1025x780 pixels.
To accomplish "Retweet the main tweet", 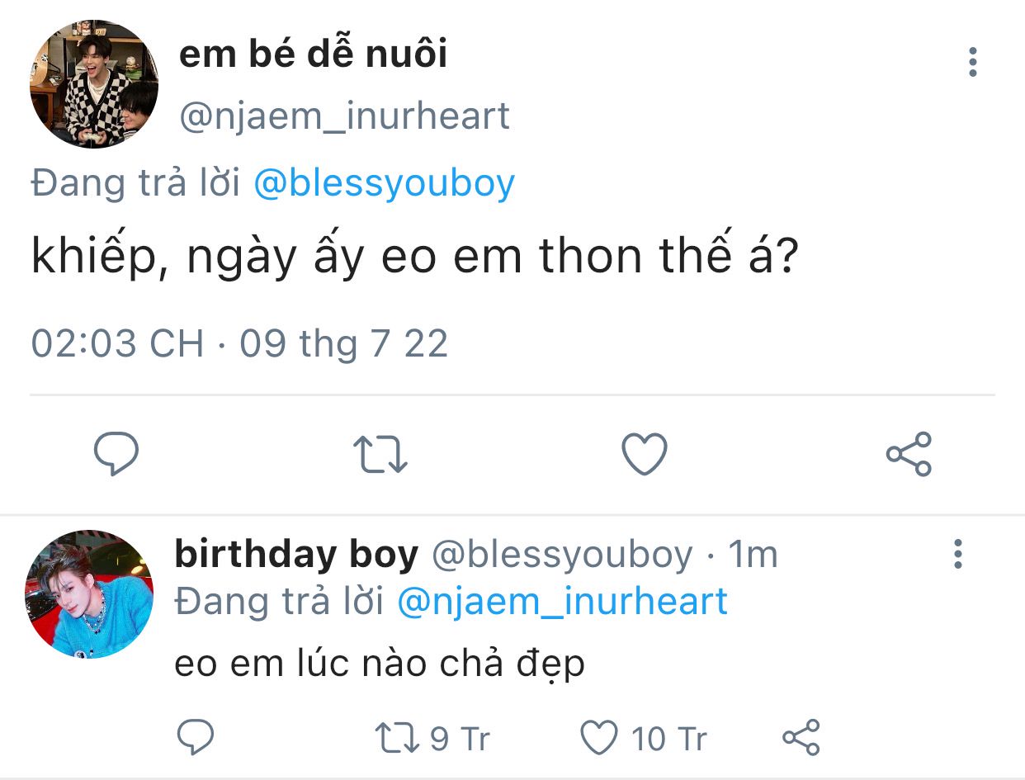I will [380, 454].
